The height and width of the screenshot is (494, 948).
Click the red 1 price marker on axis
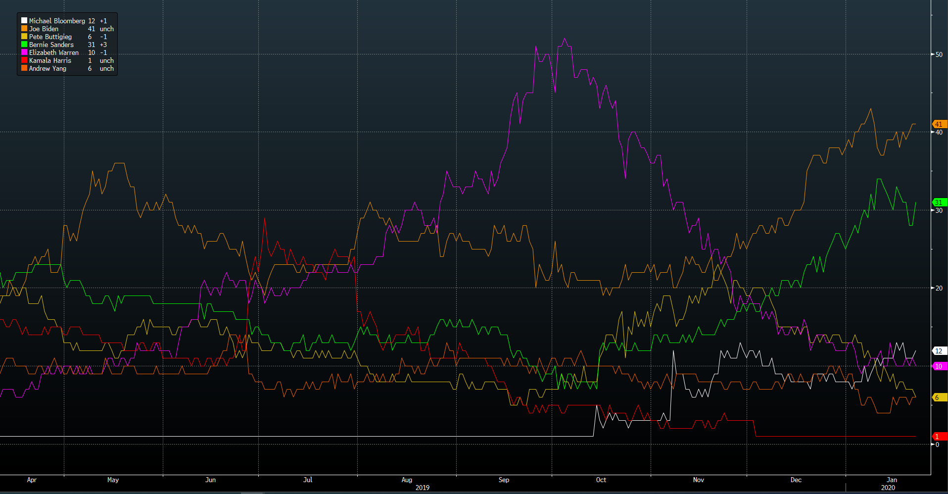[938, 437]
